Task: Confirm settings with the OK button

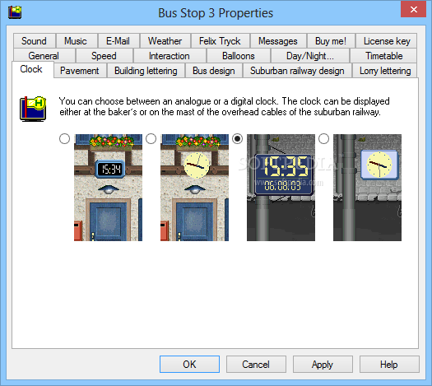Action: [x=189, y=365]
